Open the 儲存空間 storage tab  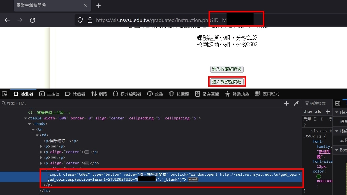click(207, 94)
